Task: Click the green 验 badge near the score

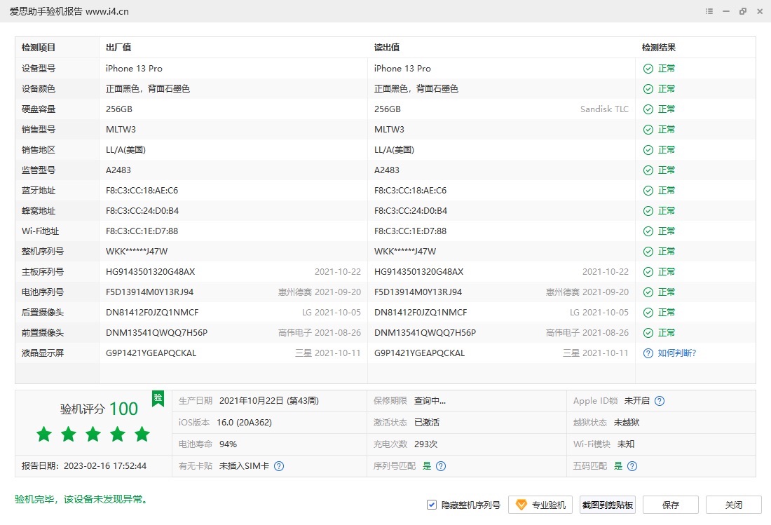Action: tap(158, 397)
